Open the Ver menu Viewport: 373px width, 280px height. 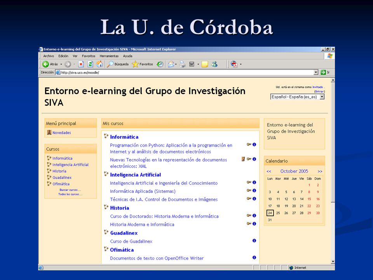click(75, 56)
